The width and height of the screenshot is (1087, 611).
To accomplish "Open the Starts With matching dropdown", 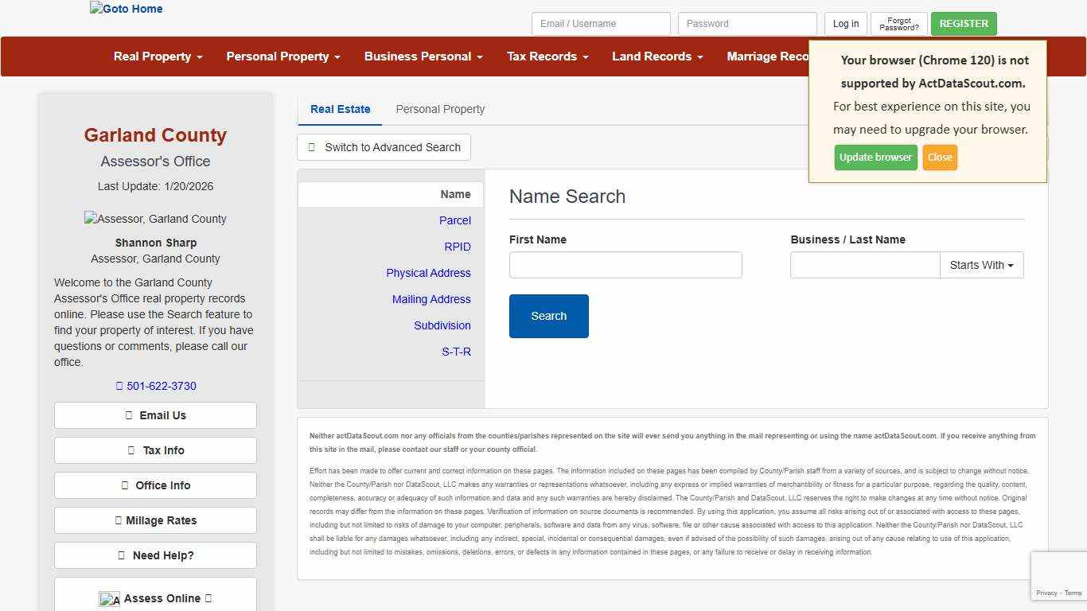I will (981, 265).
